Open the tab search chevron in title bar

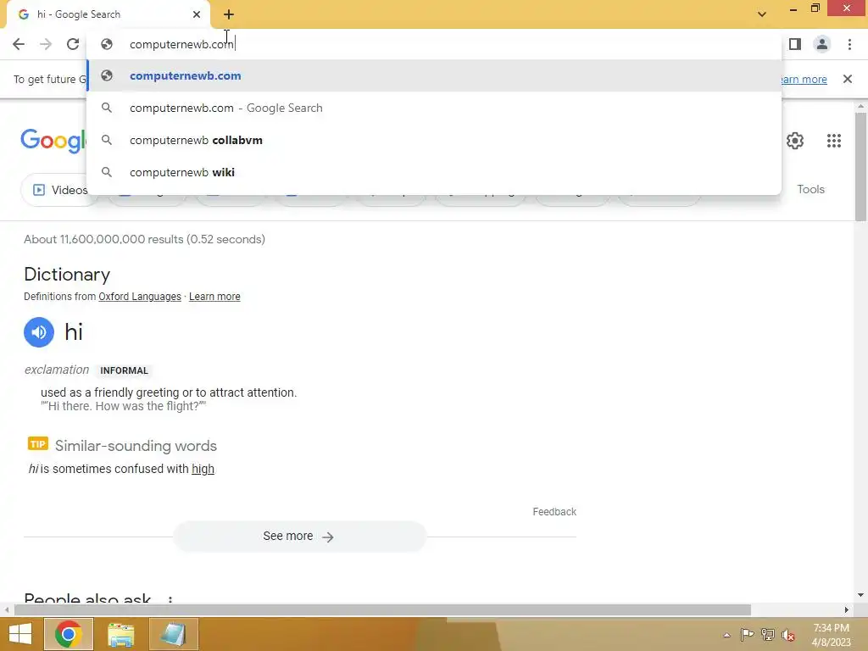762,14
